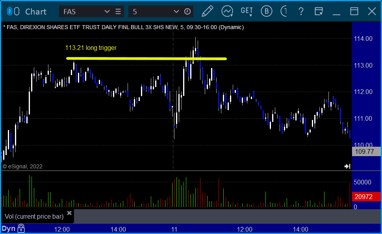Close the chart window

[372, 11]
